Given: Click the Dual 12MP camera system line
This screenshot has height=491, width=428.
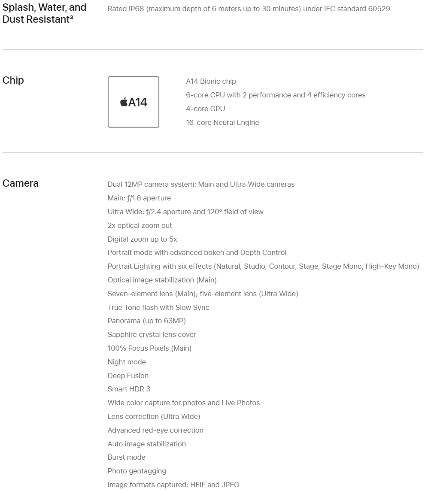Looking at the screenshot, I should [x=201, y=184].
